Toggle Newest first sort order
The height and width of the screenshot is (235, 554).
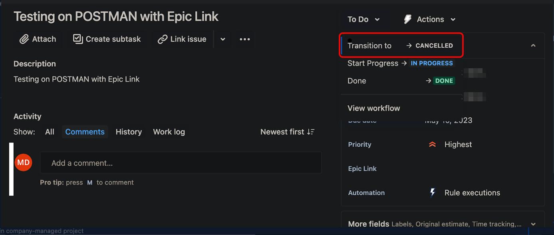[x=288, y=132]
